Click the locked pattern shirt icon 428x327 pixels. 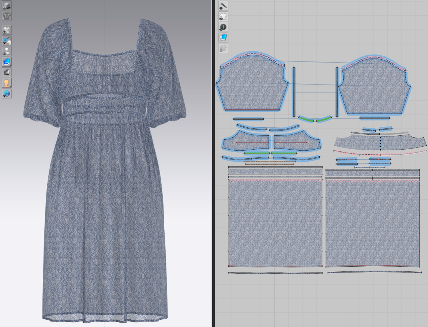click(223, 48)
